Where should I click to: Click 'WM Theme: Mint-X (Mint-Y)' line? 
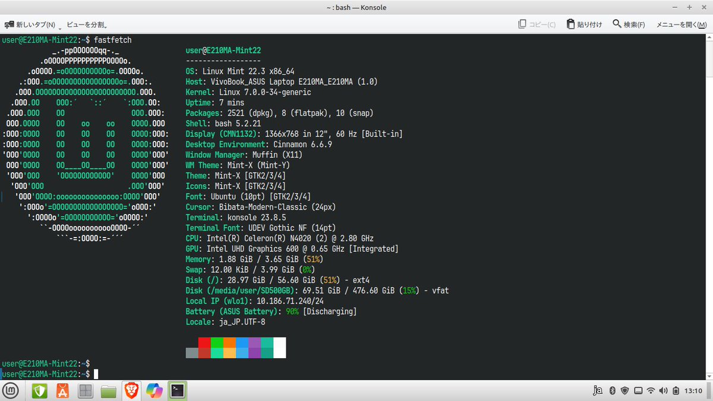[238, 165]
